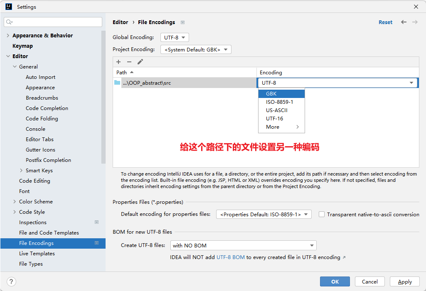Click the add path plus icon
The width and height of the screenshot is (426, 291).
pyautogui.click(x=118, y=62)
